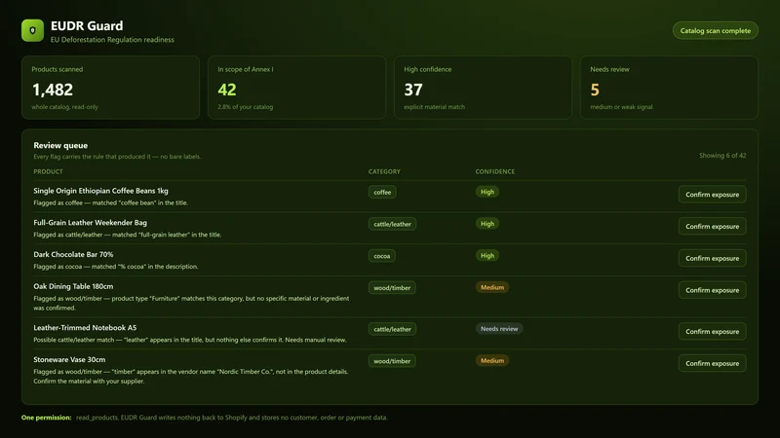Click Medium badge on Stoneware Vase row
This screenshot has width=780, height=438.
click(492, 360)
